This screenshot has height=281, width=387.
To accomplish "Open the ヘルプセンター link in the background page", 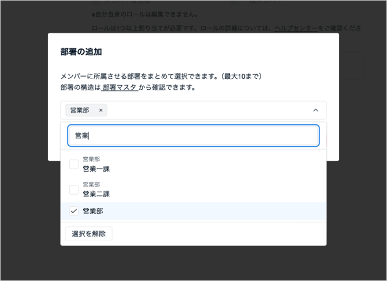I will (296, 28).
